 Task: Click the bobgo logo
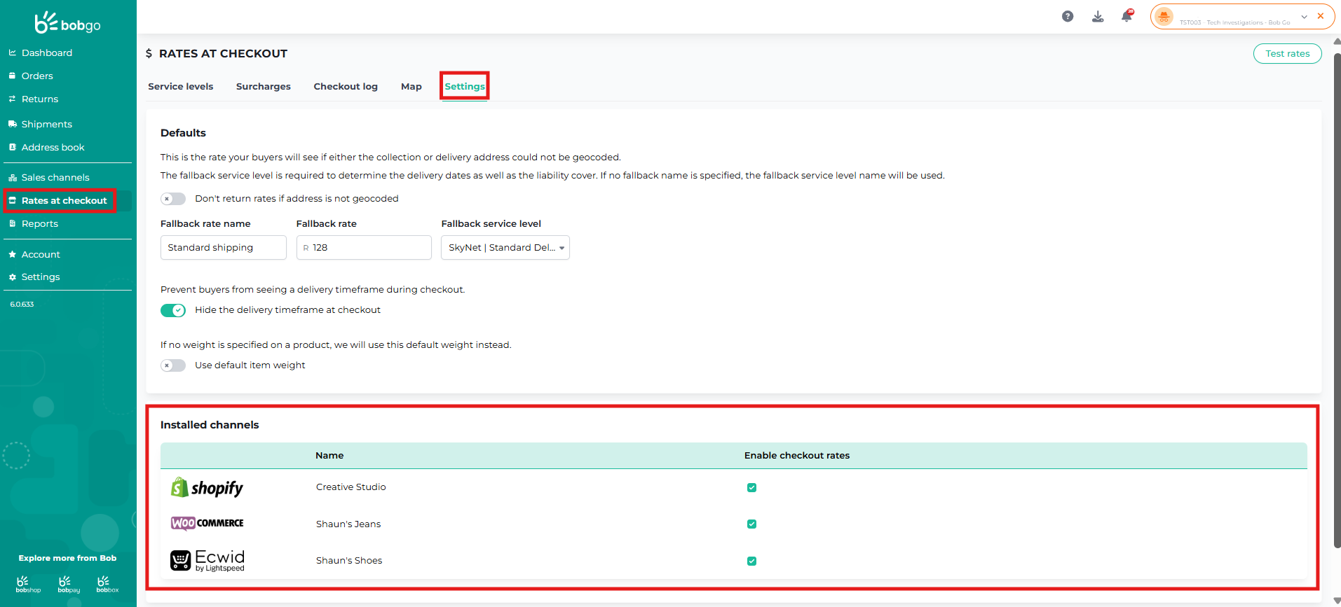coord(68,23)
